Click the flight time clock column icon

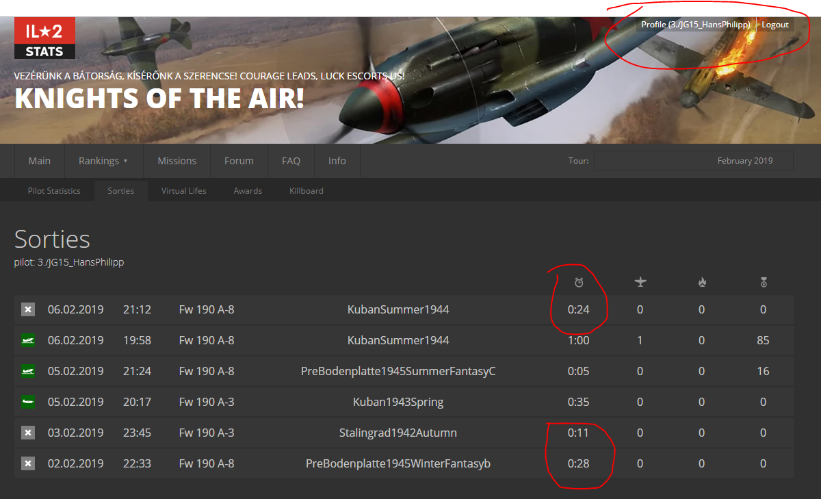[579, 283]
